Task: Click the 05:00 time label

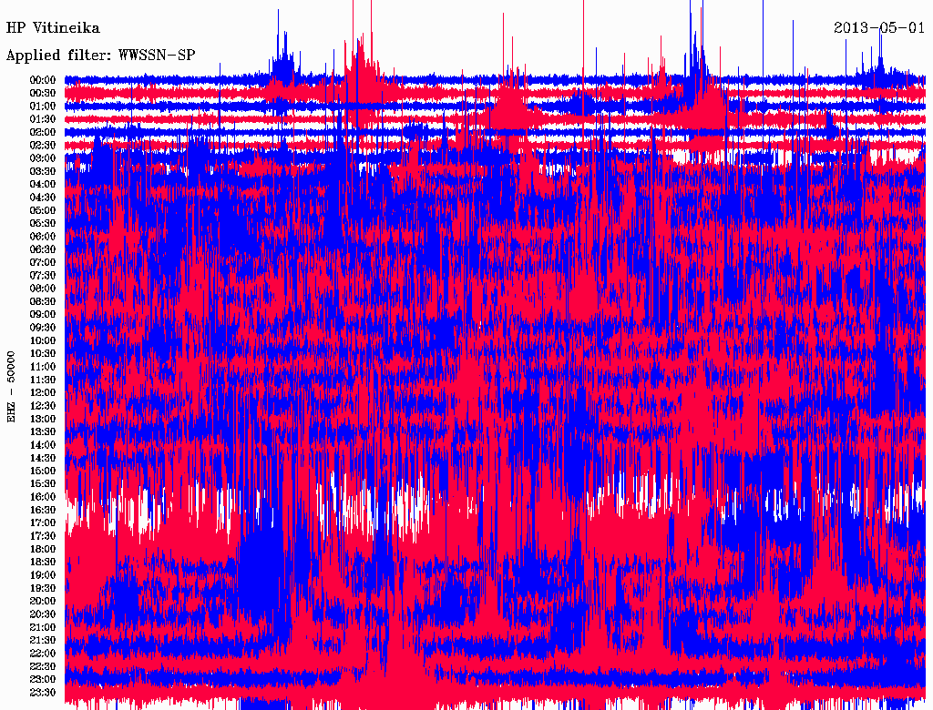Action: point(43,210)
